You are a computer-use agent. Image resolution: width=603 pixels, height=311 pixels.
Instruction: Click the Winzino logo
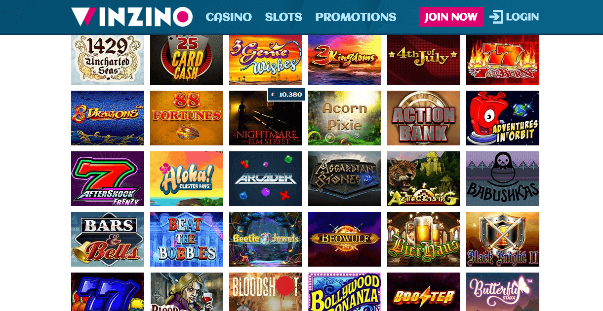click(132, 17)
